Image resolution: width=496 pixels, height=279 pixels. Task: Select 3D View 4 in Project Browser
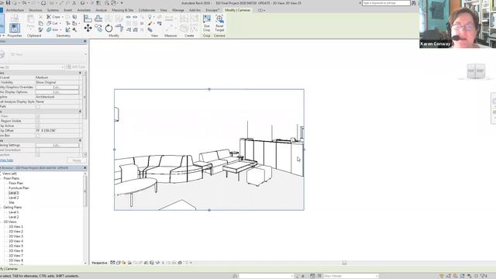15,241
